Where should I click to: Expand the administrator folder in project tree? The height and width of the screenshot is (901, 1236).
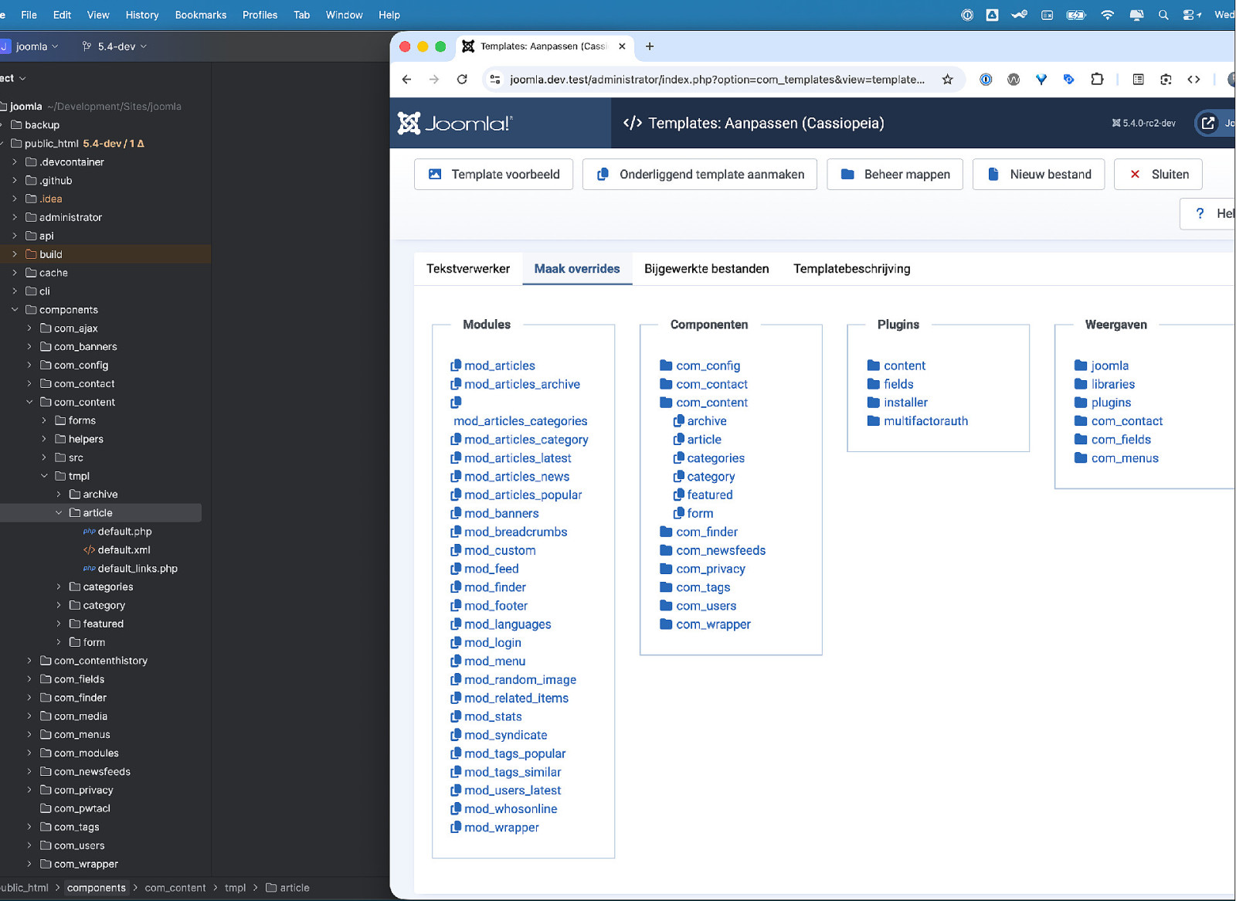15,218
